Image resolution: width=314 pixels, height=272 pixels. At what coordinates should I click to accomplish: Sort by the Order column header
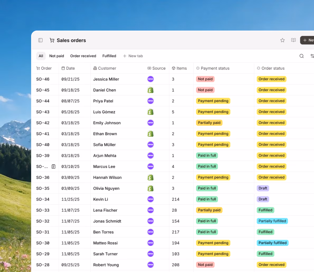(44, 68)
